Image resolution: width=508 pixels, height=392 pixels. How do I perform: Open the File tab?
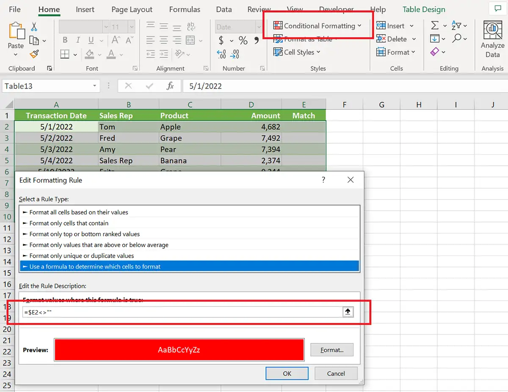click(x=15, y=9)
